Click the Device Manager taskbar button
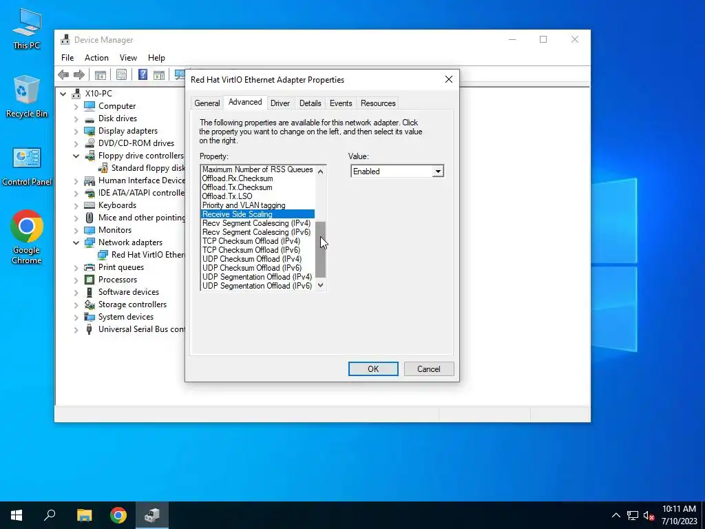The width and height of the screenshot is (705, 529). pyautogui.click(x=152, y=515)
